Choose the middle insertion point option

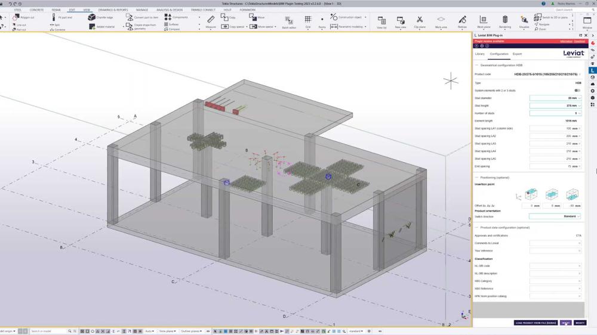coord(551,194)
